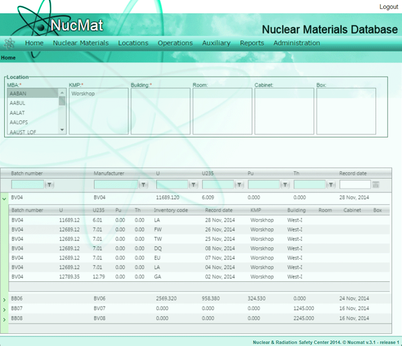The height and width of the screenshot is (346, 402).
Task: Click the filter icon beside Manufacturer field
Action: pyautogui.click(x=144, y=185)
